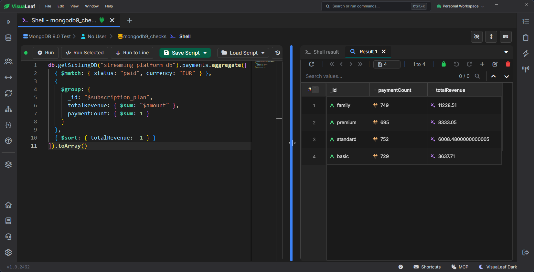Switch theme from VisuaLeaf Dark
The image size is (534, 272).
pyautogui.click(x=498, y=267)
